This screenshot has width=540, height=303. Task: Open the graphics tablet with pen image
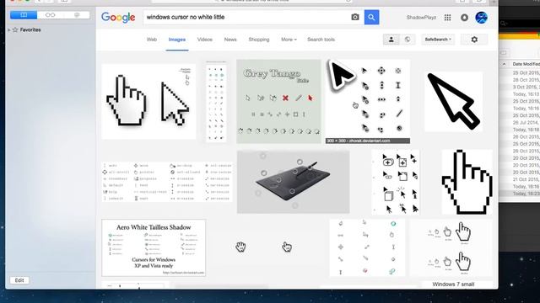tap(293, 182)
